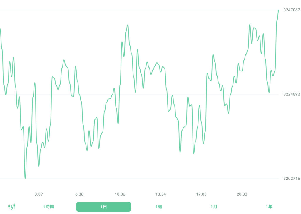301x214 pixels.
Task: Select the 1日 time range
Action: click(x=103, y=207)
